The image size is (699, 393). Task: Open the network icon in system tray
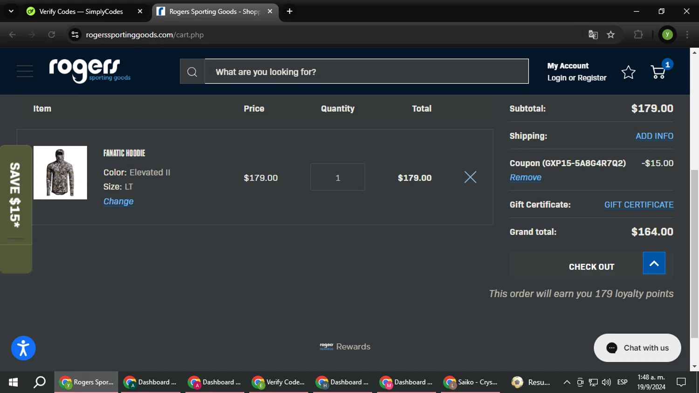click(x=593, y=382)
